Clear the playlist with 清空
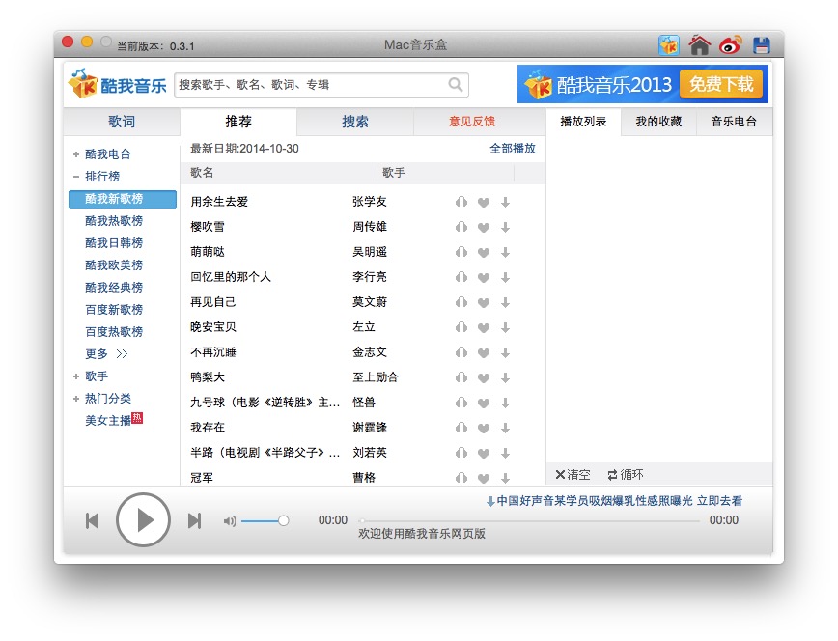This screenshot has width=838, height=641. coord(573,474)
